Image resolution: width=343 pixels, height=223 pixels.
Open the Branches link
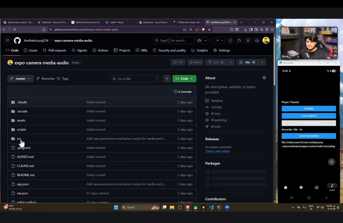point(45,79)
